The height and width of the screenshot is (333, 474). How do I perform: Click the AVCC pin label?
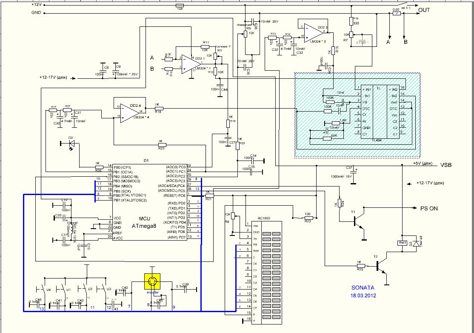[x=118, y=238]
